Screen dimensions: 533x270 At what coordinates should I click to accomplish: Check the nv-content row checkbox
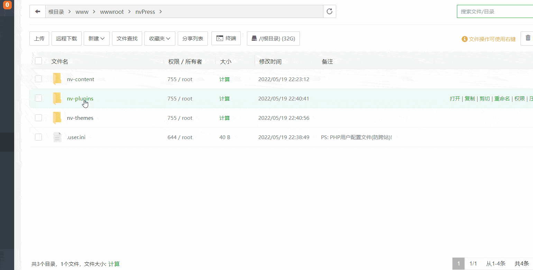(38, 79)
